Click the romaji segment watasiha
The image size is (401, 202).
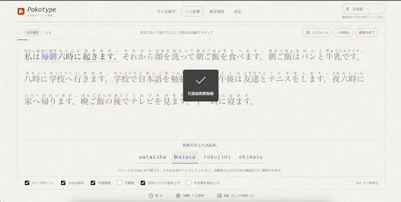(152, 157)
